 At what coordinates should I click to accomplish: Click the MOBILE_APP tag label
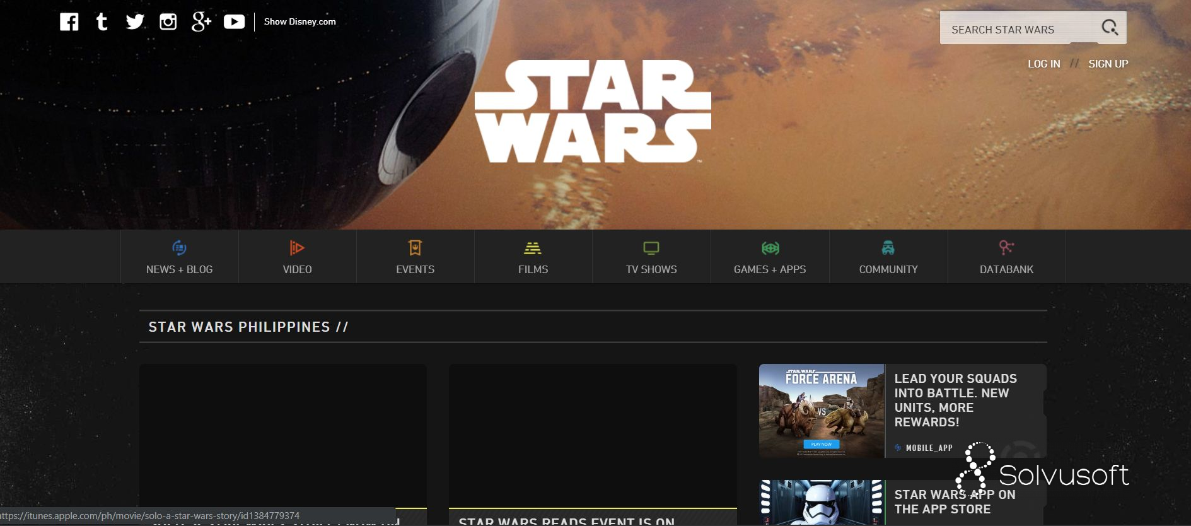929,448
